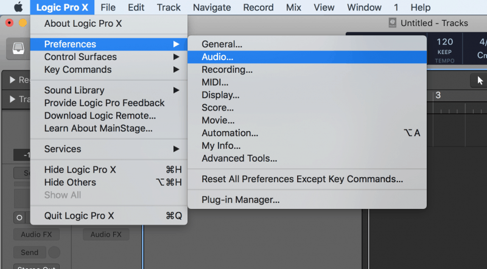Click the Send slot button

[29, 253]
